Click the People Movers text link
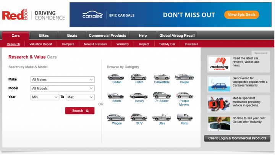275x155 pixels. tap(184, 103)
